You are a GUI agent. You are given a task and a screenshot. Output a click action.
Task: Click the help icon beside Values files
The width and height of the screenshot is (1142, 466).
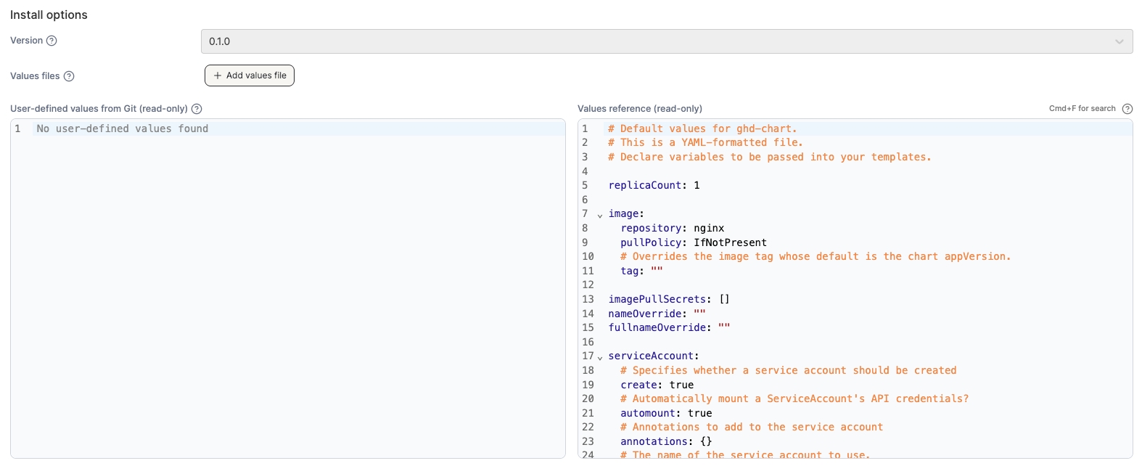69,76
